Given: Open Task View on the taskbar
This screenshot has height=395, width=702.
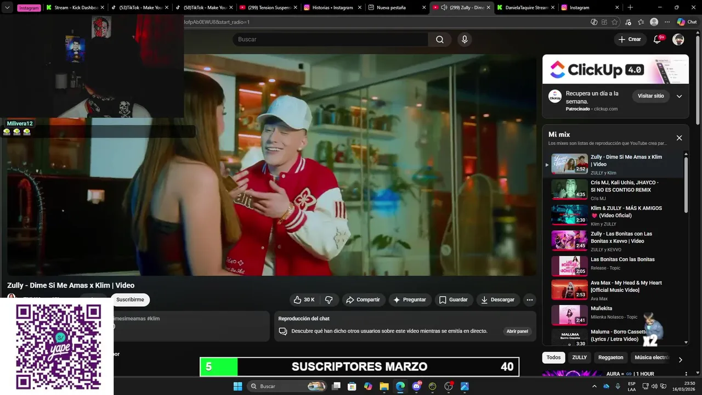Looking at the screenshot, I should pos(336,386).
